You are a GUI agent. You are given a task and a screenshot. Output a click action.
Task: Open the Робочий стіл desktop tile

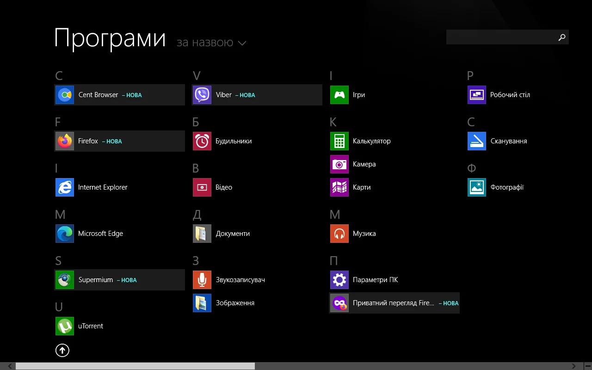point(477,95)
